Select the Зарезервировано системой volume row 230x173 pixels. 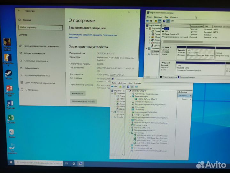click(196, 37)
